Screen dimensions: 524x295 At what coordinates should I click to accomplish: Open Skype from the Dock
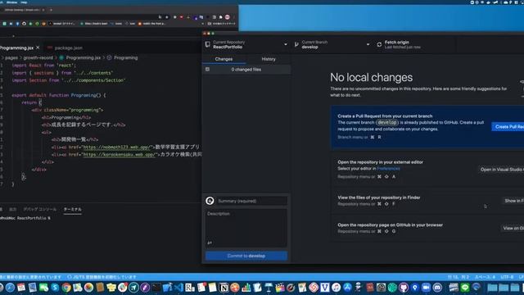(x=55, y=288)
